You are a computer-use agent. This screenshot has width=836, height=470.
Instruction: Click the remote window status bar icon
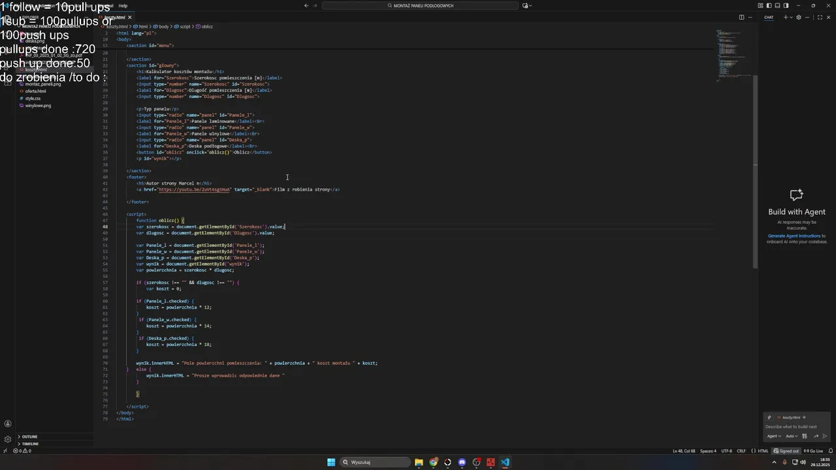pyautogui.click(x=5, y=451)
